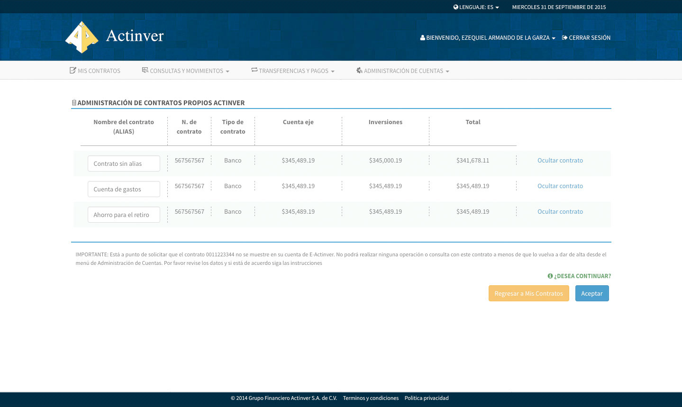Image resolution: width=682 pixels, height=407 pixels.
Task: Hide the Cuenta de gastos contract
Action: [560, 186]
